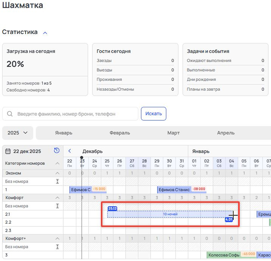Collapse the Комфорт+ category
Screen dimensions: 271x261
pyautogui.click(x=57, y=239)
